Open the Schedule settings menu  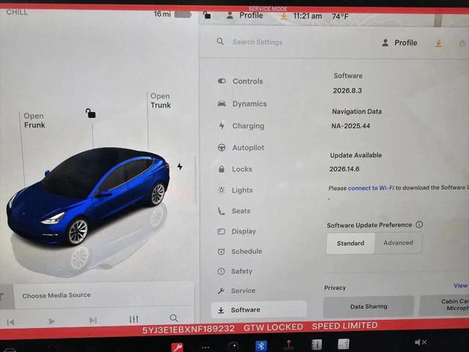240,252
